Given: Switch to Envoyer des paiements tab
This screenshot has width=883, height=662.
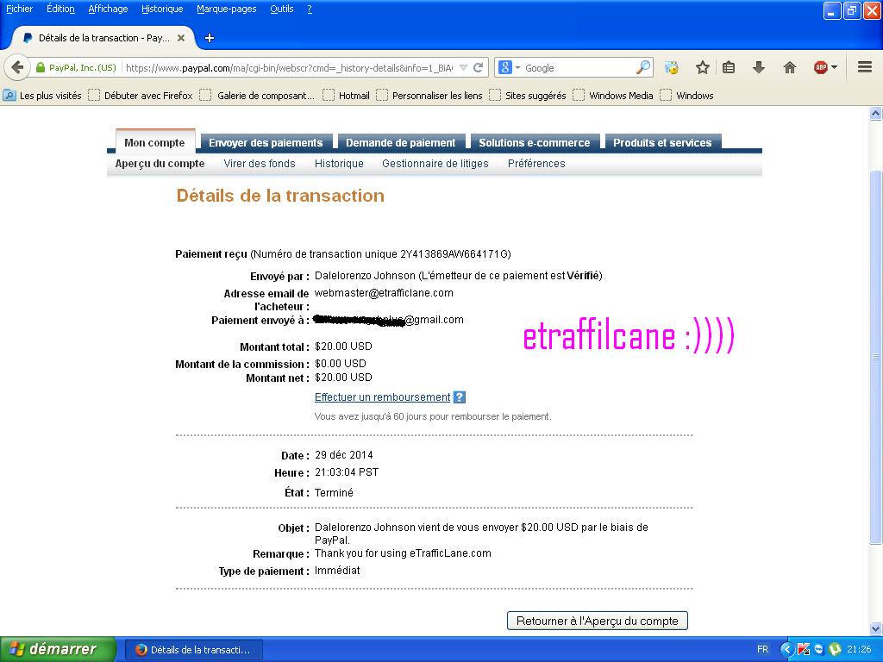Looking at the screenshot, I should (266, 142).
